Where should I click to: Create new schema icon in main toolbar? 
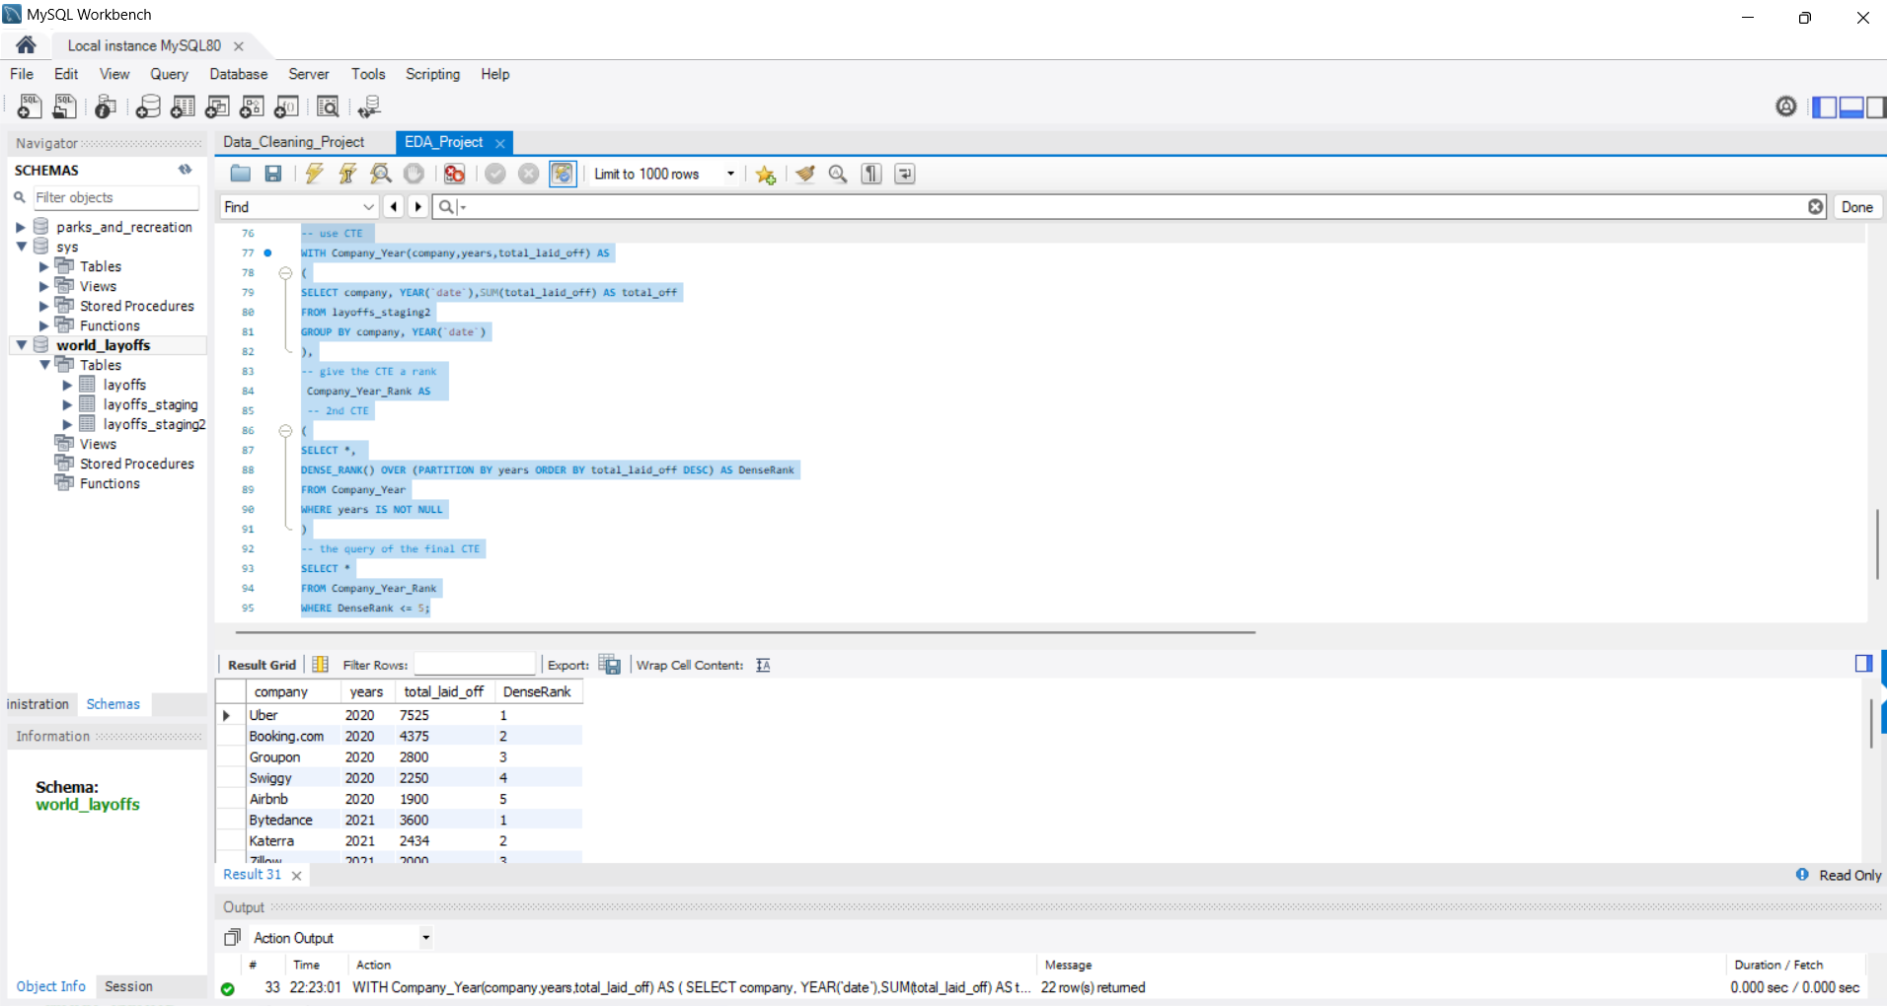(148, 107)
